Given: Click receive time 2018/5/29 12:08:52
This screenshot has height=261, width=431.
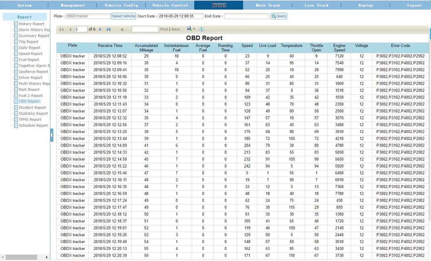Looking at the screenshot, I should (110, 56).
